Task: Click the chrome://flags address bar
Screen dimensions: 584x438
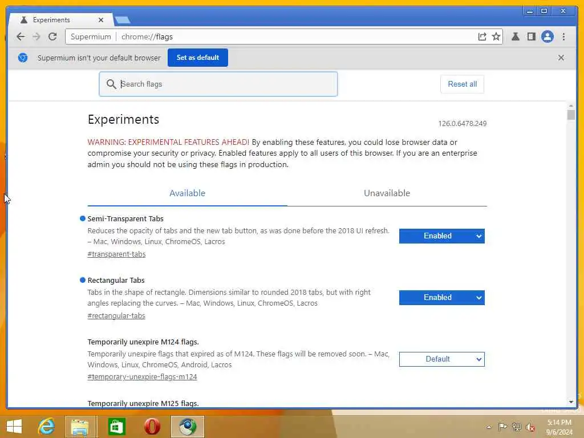Action: pyautogui.click(x=284, y=36)
